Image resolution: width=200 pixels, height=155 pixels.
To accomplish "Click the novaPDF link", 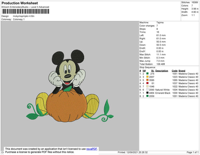I will 92,149.
